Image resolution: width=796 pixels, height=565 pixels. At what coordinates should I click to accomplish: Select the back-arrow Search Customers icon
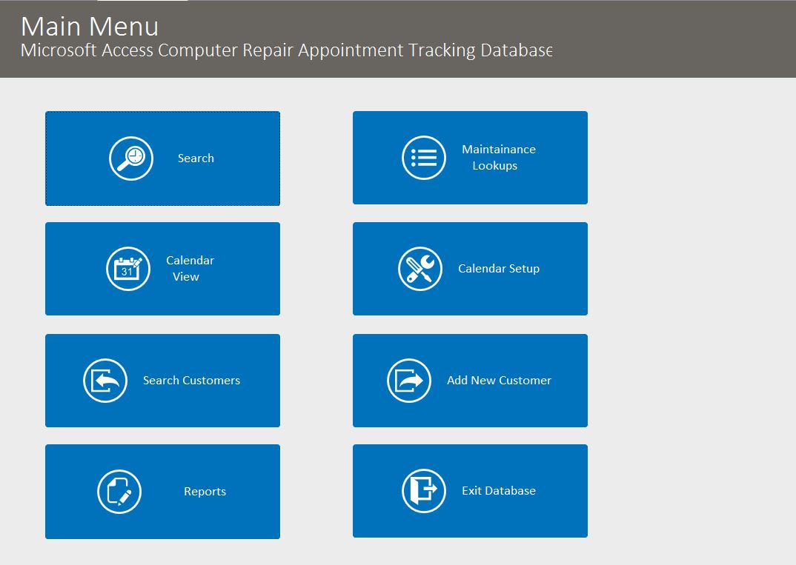click(x=105, y=380)
